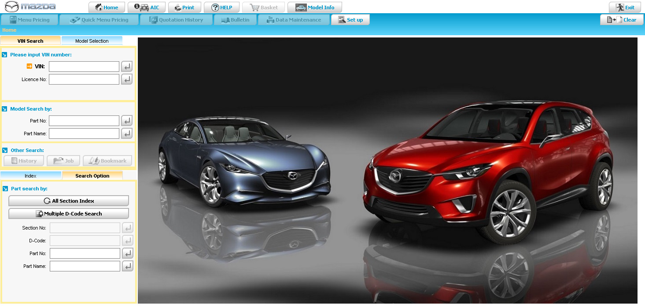Submit Model Search Part No enter icon
The image size is (645, 308).
(127, 121)
